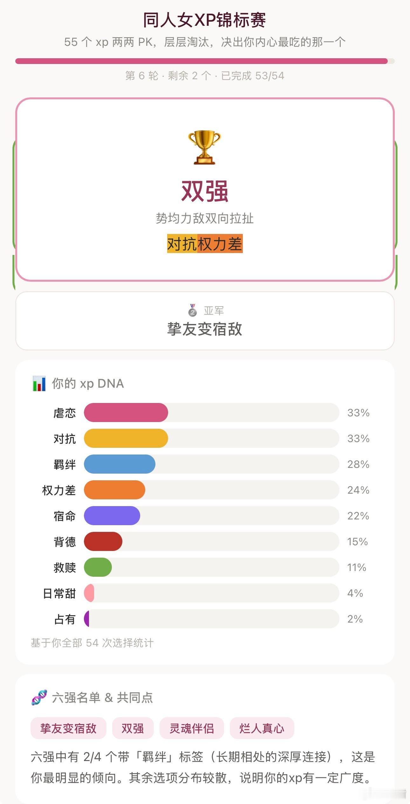Click the pink 虐恋 33% bar
410x804 pixels.
tap(126, 413)
